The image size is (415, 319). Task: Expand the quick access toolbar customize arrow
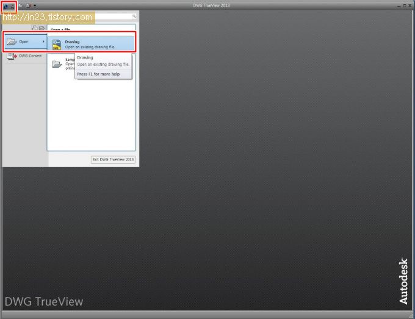tap(35, 5)
